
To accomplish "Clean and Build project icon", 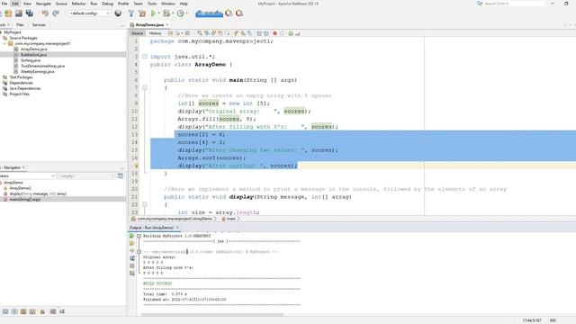I will (x=142, y=13).
